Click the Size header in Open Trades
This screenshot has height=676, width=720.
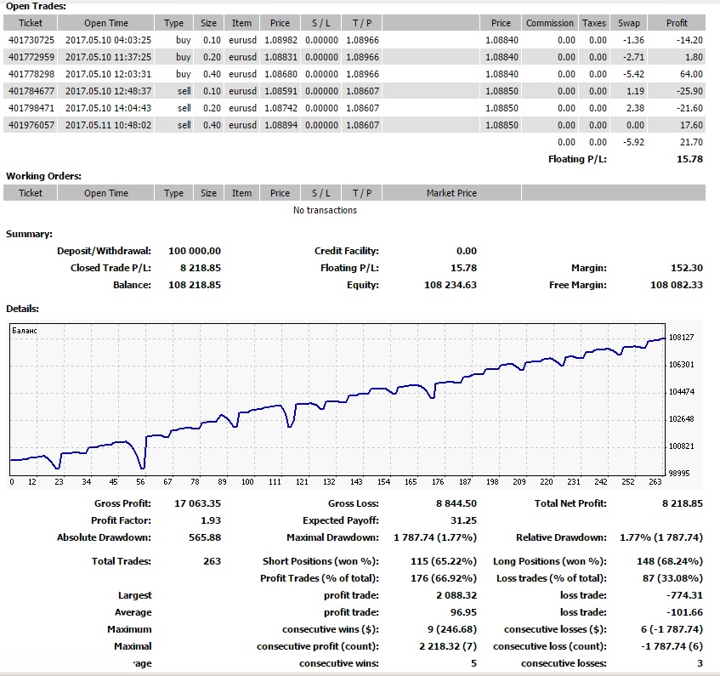click(x=209, y=23)
